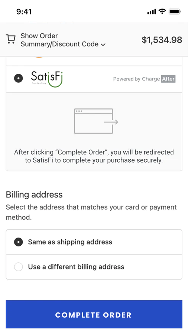Screen dimensions: 188x334
Task: Click the Complete Order button
Action: coord(94,314)
